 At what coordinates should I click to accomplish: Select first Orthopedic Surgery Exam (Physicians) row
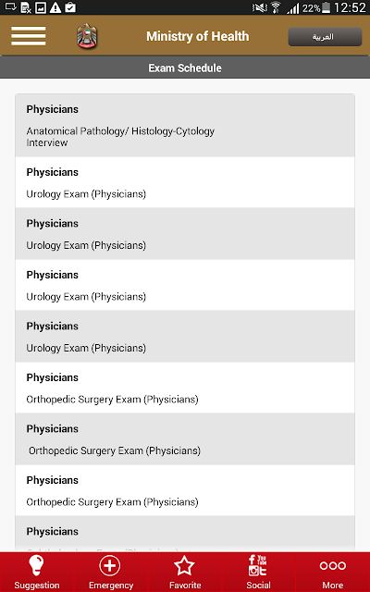[x=185, y=388]
